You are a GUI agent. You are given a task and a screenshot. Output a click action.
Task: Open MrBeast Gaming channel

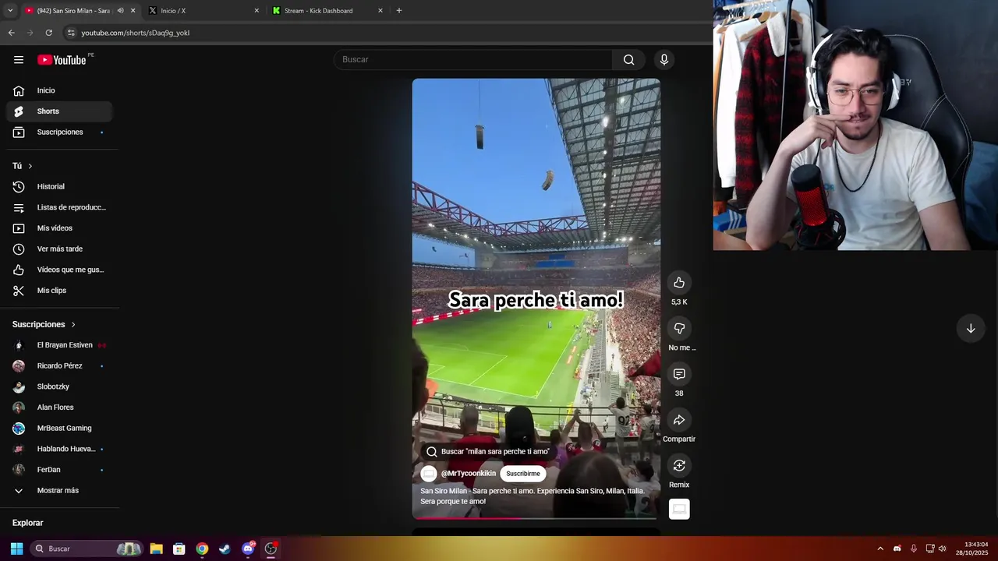[x=59, y=429]
